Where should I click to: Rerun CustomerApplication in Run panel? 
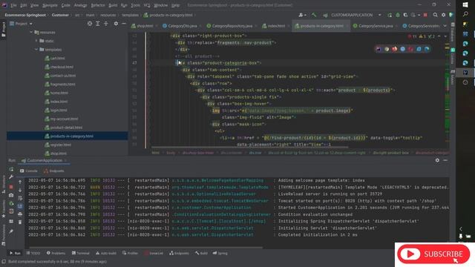pos(11,169)
